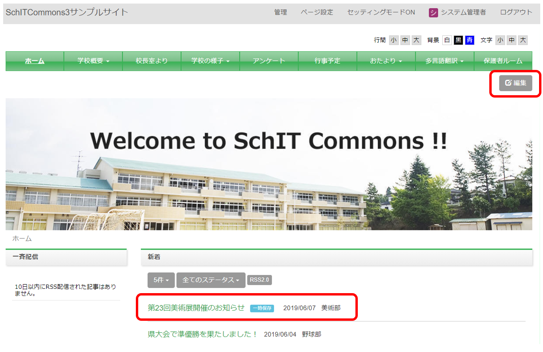
Task: Set line spacing to large
Action: pyautogui.click(x=416, y=40)
